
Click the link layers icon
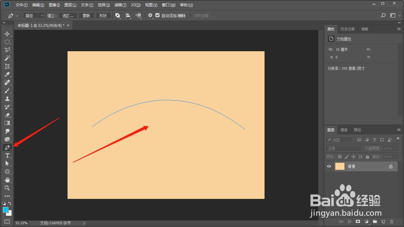(341, 221)
